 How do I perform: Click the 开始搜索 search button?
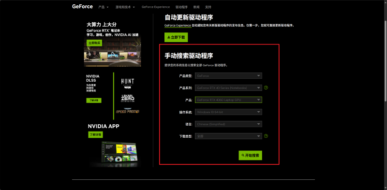tap(250, 156)
